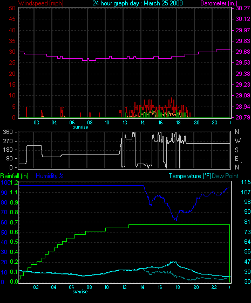
Task: Click the W compass label on direction chart
Action: pos(238,141)
